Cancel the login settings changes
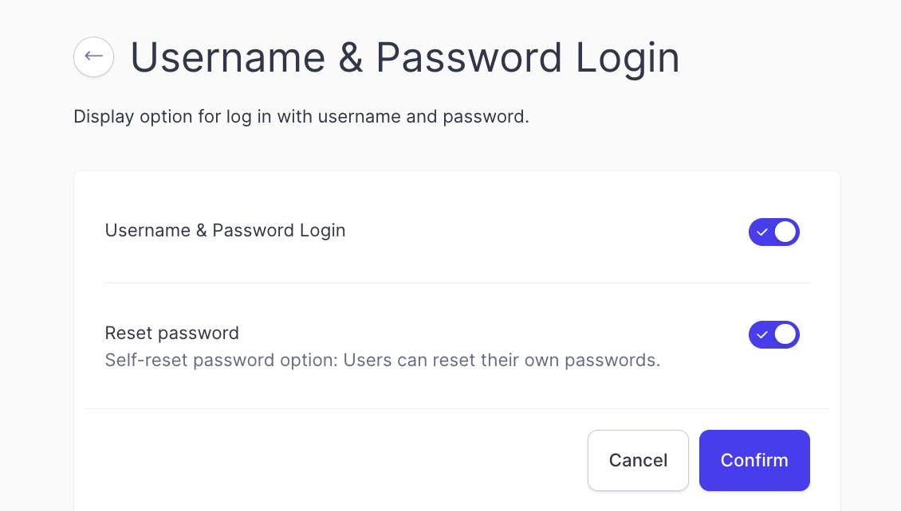 638,461
